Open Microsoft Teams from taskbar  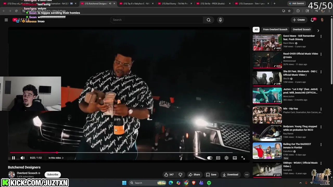[x=201, y=183]
